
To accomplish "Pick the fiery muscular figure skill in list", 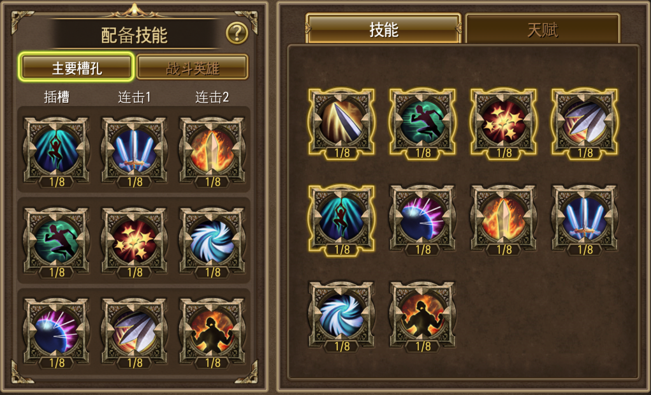I will [423, 316].
